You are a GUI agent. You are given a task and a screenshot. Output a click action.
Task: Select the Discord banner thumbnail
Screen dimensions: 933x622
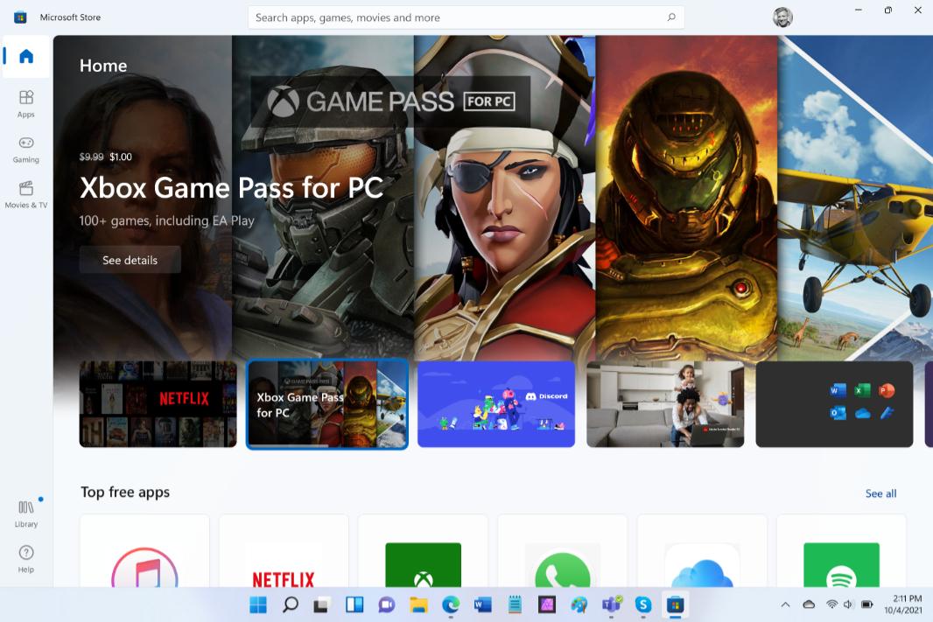click(x=495, y=404)
